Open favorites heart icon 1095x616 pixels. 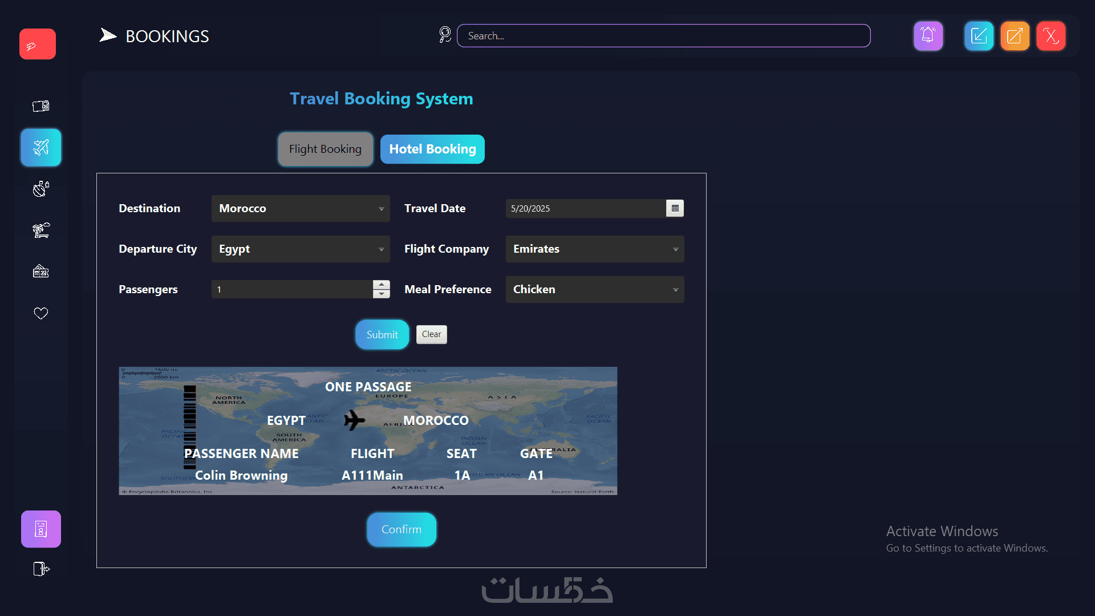40,313
